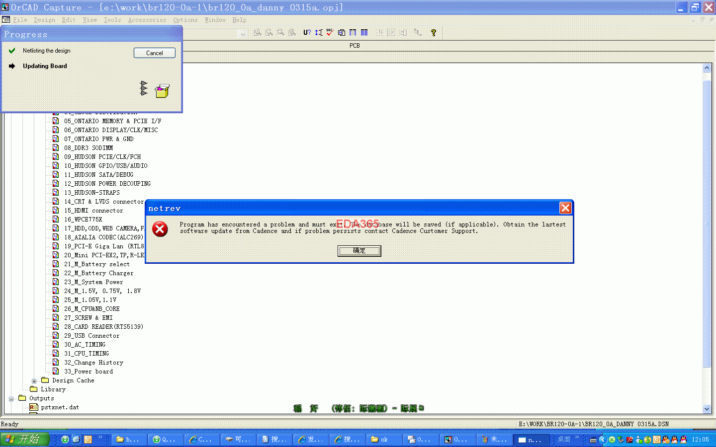
Task: Click scroll up arrow of project tree
Action: tap(707, 68)
